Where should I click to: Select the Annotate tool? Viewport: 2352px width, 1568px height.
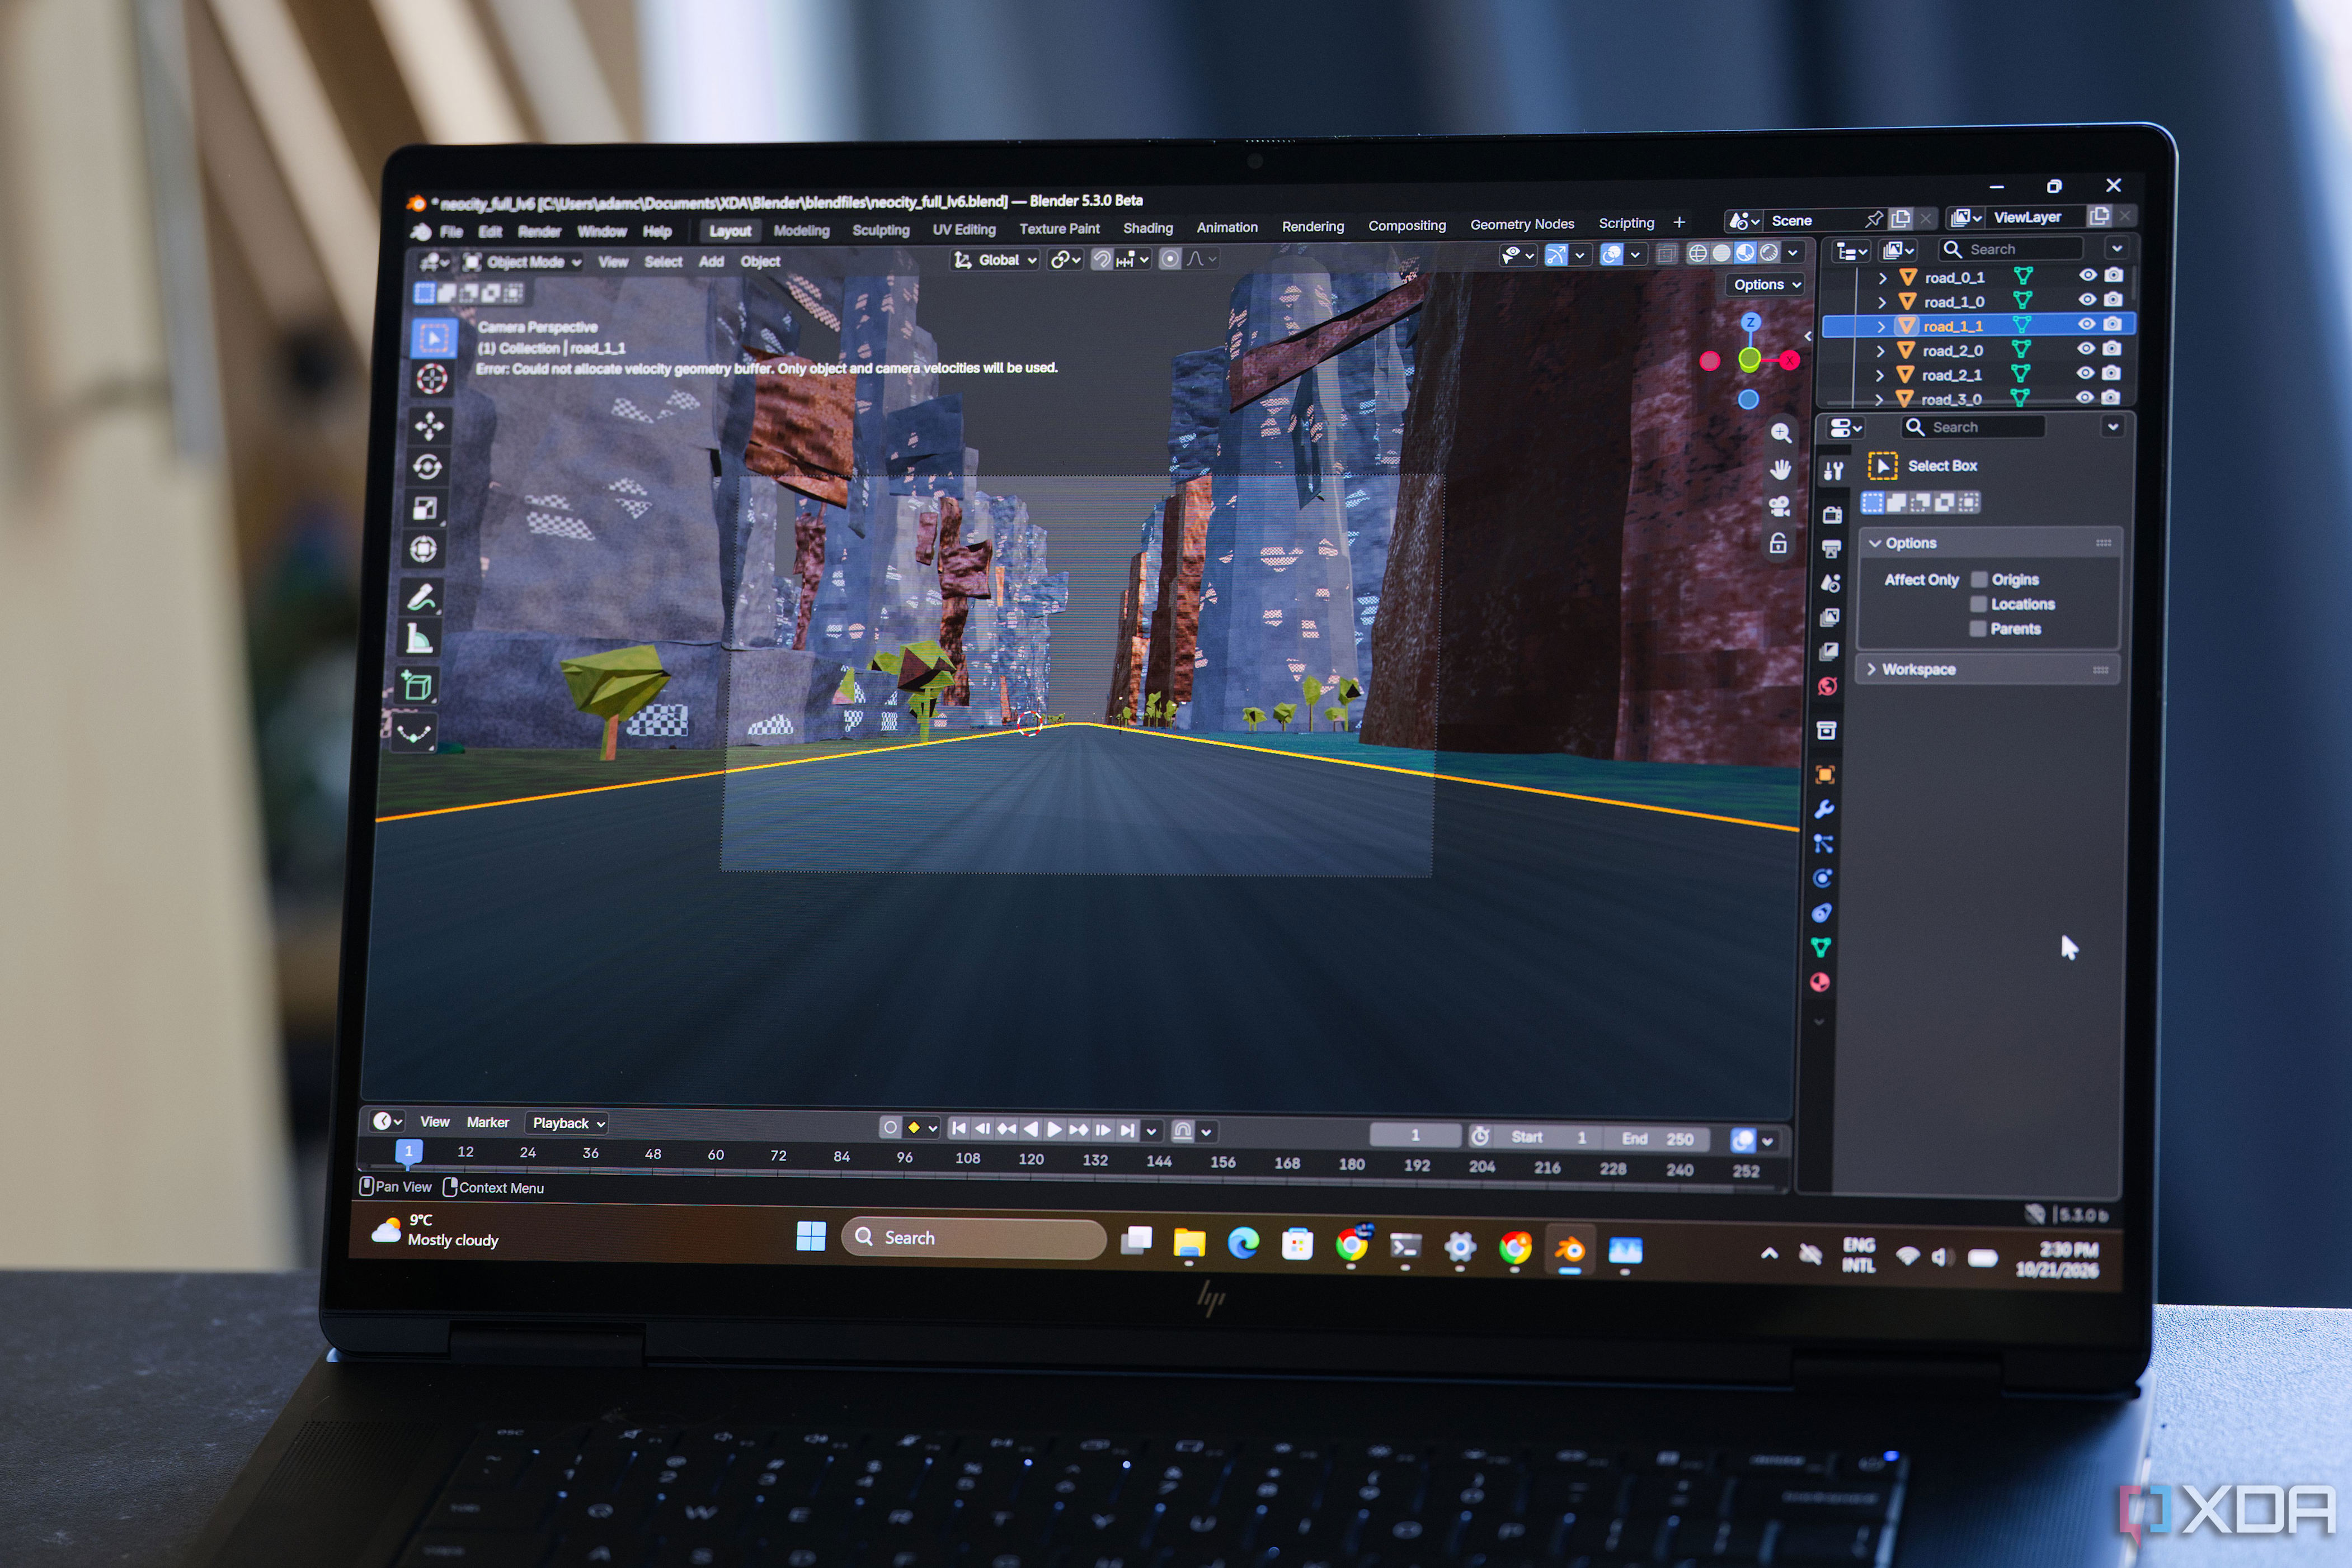[x=421, y=598]
